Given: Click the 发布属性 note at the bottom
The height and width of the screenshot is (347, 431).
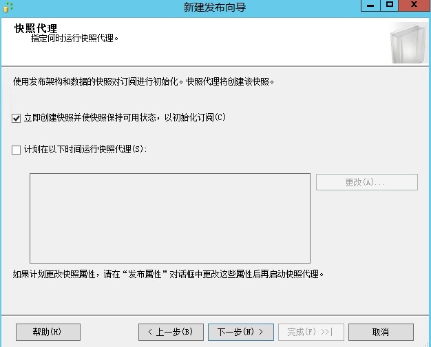Looking at the screenshot, I should (x=168, y=274).
